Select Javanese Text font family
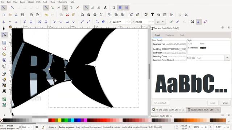232x130 pixels. pos(169,44)
